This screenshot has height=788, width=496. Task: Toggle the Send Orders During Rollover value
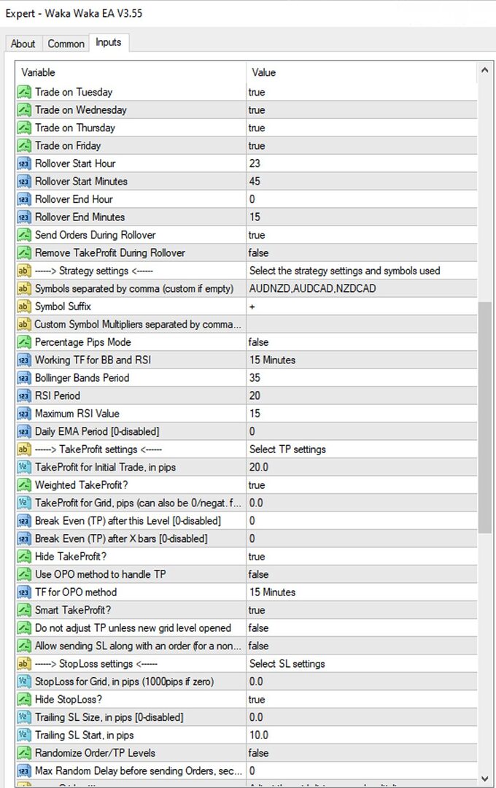(x=361, y=235)
